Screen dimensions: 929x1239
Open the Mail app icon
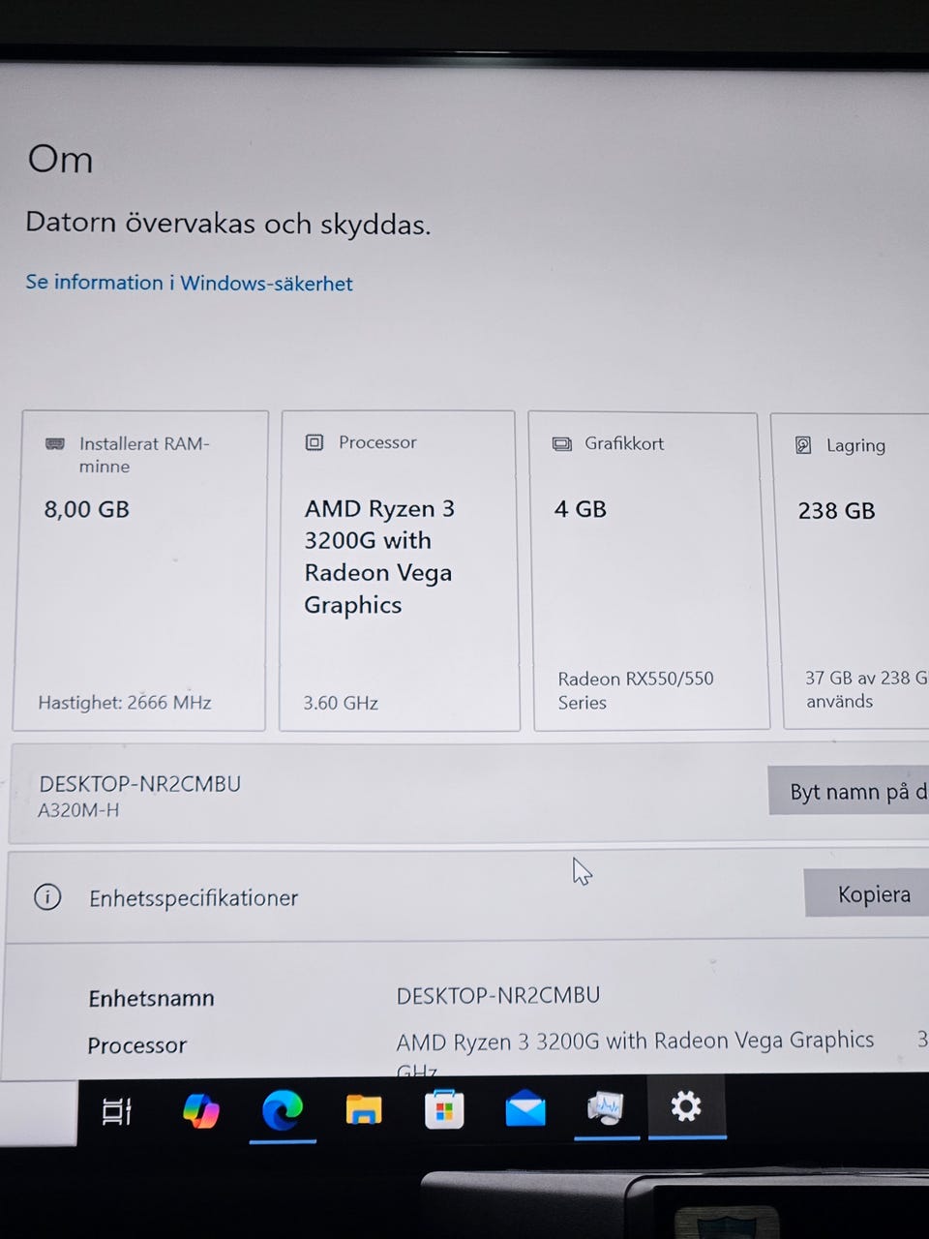pyautogui.click(x=525, y=1109)
